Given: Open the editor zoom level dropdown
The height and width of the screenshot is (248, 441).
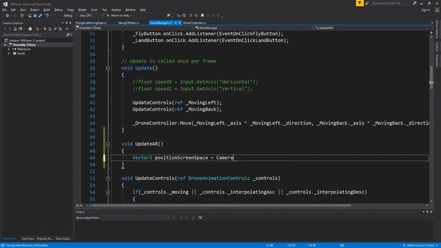Looking at the screenshot, I should coord(87,205).
